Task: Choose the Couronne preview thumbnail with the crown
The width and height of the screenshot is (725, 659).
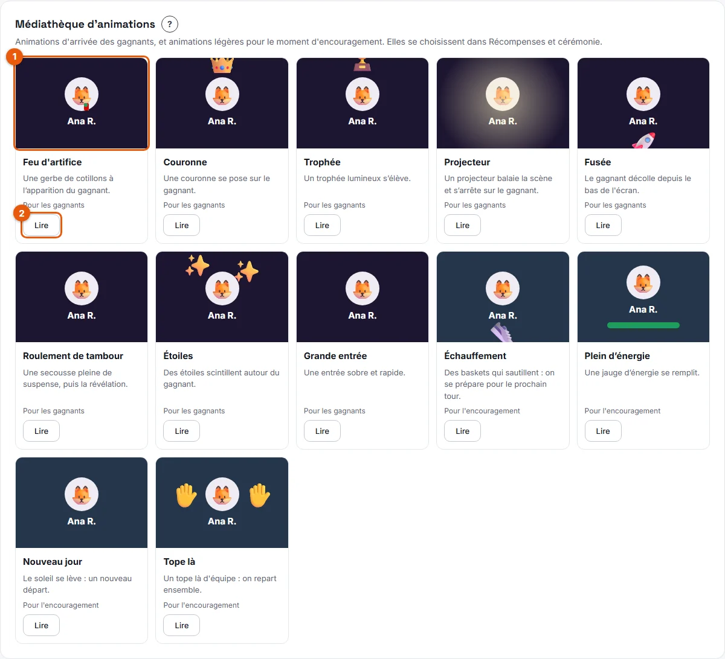Action: pos(222,103)
